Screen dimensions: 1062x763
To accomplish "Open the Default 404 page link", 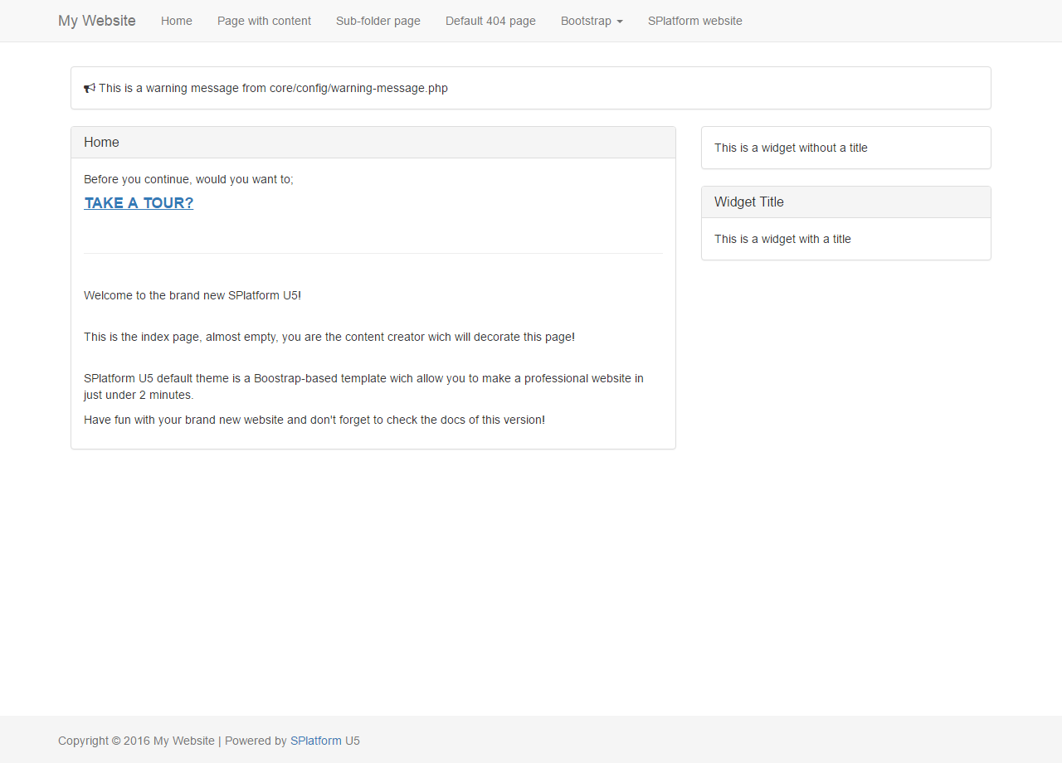I will pyautogui.click(x=490, y=21).
